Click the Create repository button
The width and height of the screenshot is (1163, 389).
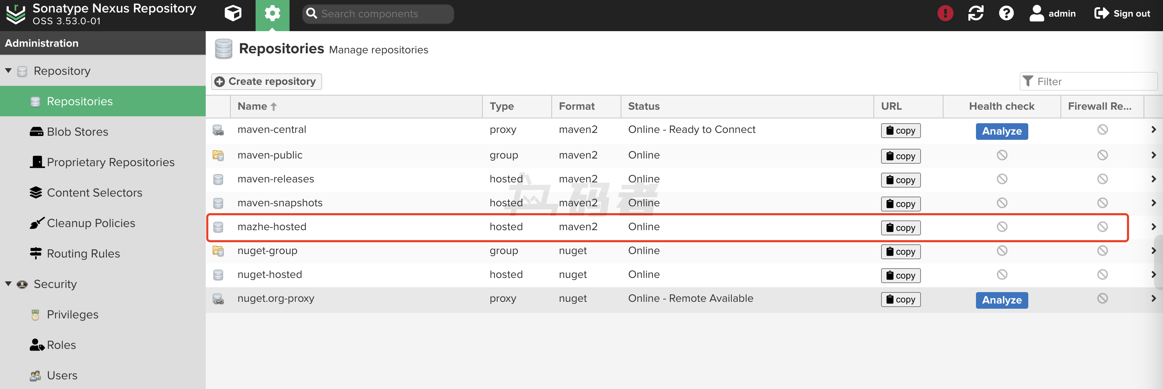[x=266, y=82]
